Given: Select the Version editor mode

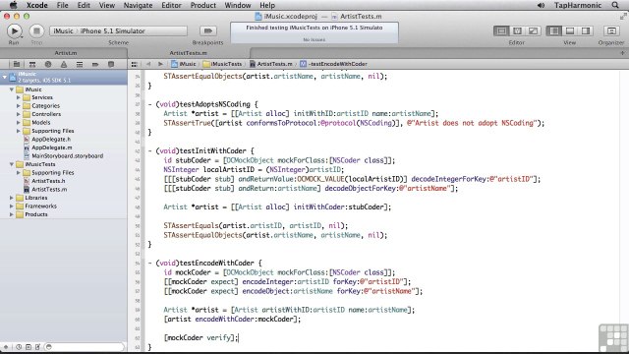Looking at the screenshot, I should pyautogui.click(x=533, y=30).
